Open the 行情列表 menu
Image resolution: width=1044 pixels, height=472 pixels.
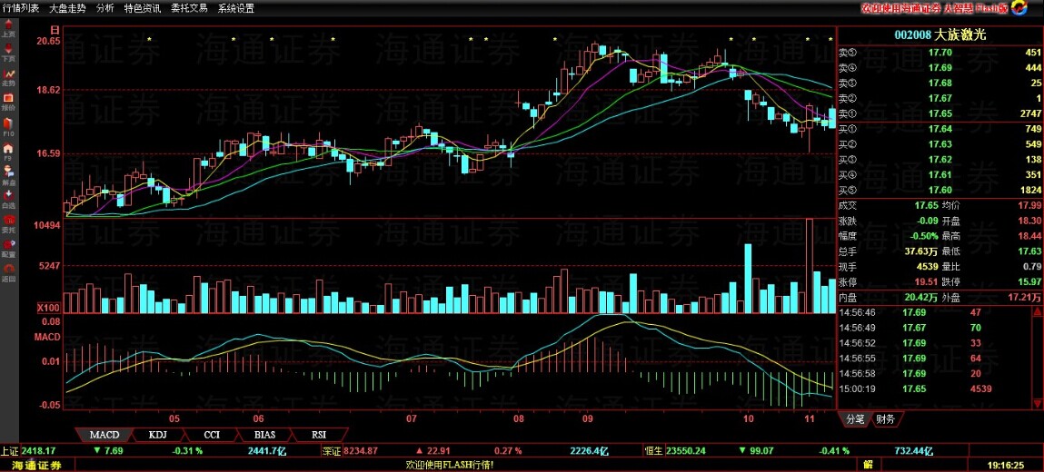(22, 8)
